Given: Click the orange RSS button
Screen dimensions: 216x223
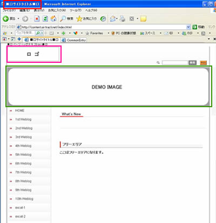Looking at the screenshot, I should 203,63.
